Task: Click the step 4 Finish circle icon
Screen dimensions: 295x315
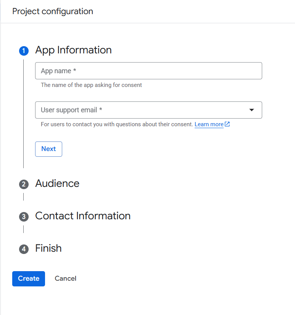Action: click(24, 249)
